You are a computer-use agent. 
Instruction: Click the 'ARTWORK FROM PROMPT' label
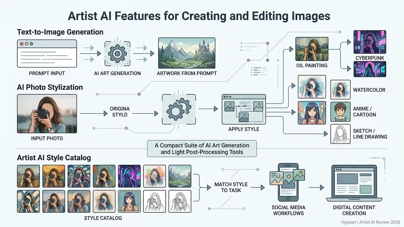pyautogui.click(x=187, y=73)
